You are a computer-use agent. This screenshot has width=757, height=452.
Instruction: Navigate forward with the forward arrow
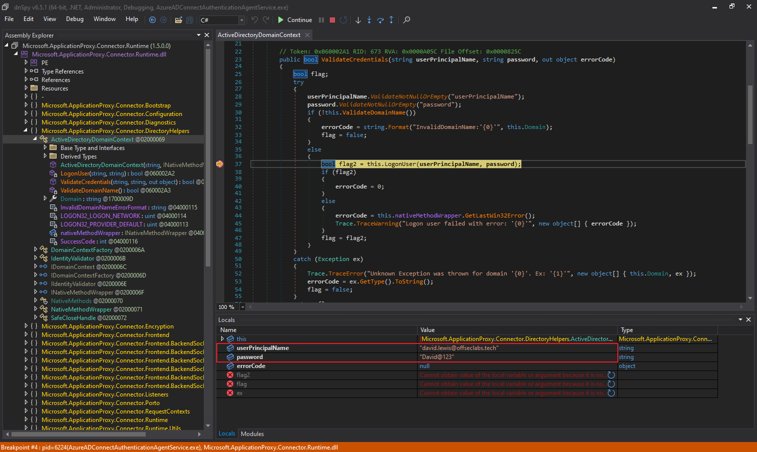(x=163, y=20)
